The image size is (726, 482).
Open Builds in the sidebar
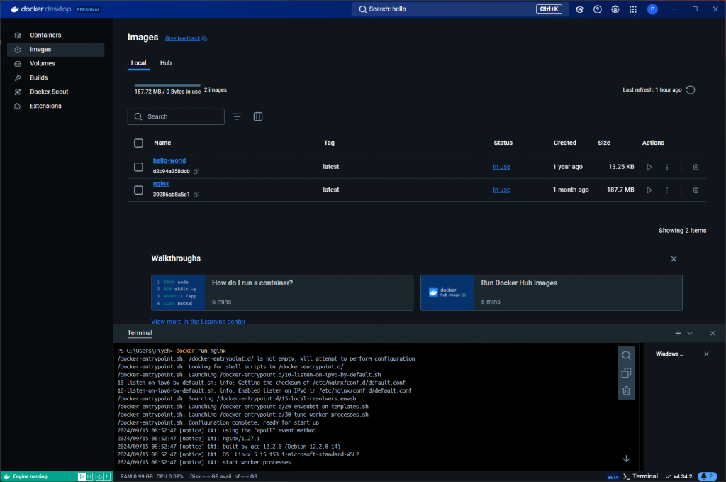coord(55,78)
